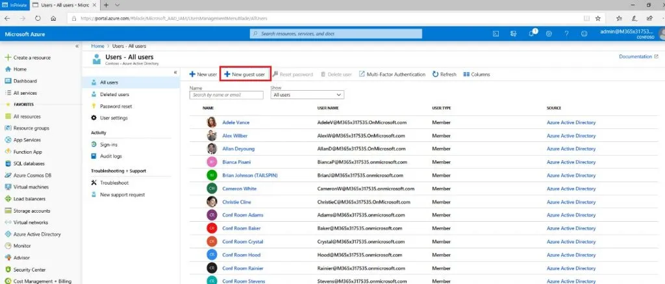Image resolution: width=665 pixels, height=284 pixels.
Task: Click the Create a resource plus icon
Action: 8,58
